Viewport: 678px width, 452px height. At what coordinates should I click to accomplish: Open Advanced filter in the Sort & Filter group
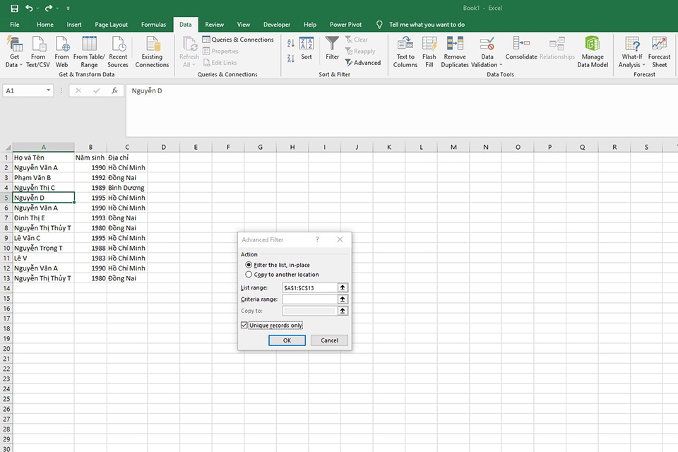363,63
